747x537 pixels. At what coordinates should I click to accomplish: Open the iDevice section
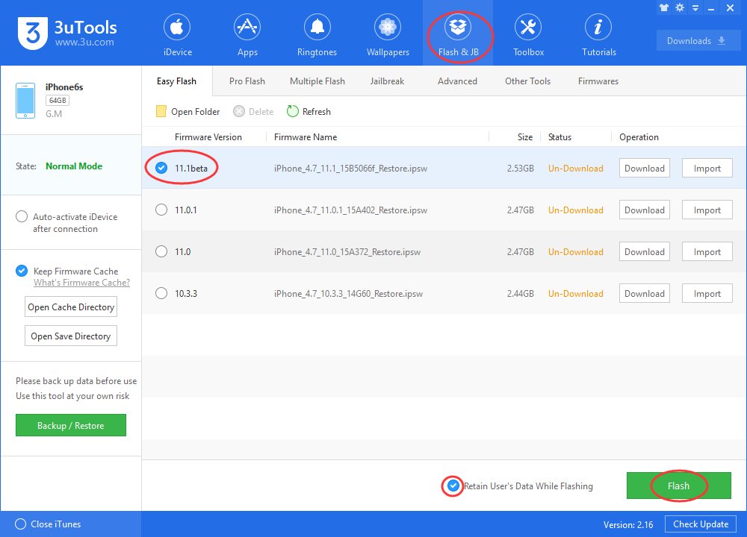tap(177, 34)
